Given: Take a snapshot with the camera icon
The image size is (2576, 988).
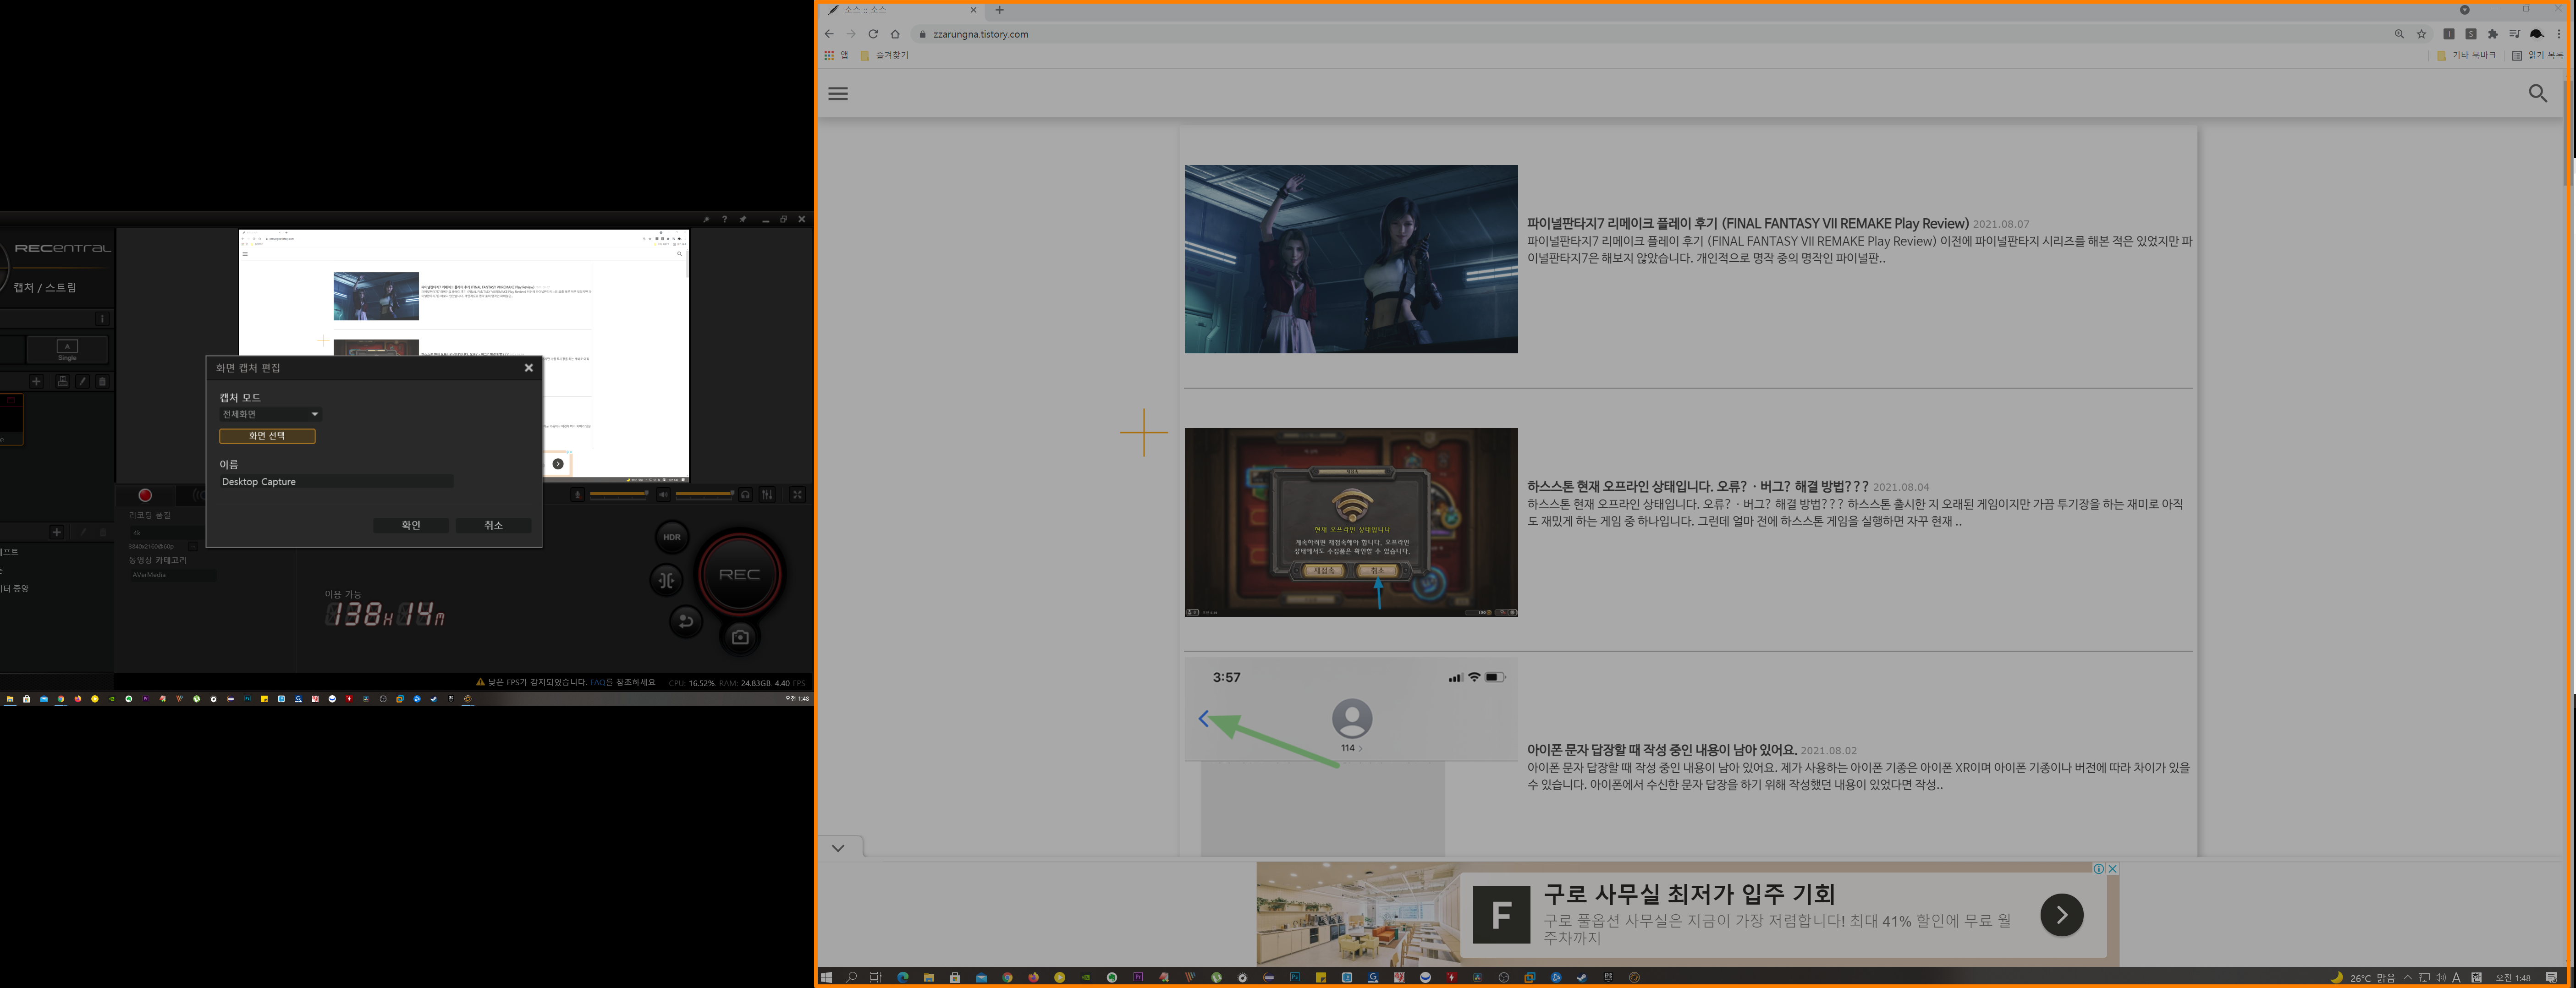Looking at the screenshot, I should [740, 637].
